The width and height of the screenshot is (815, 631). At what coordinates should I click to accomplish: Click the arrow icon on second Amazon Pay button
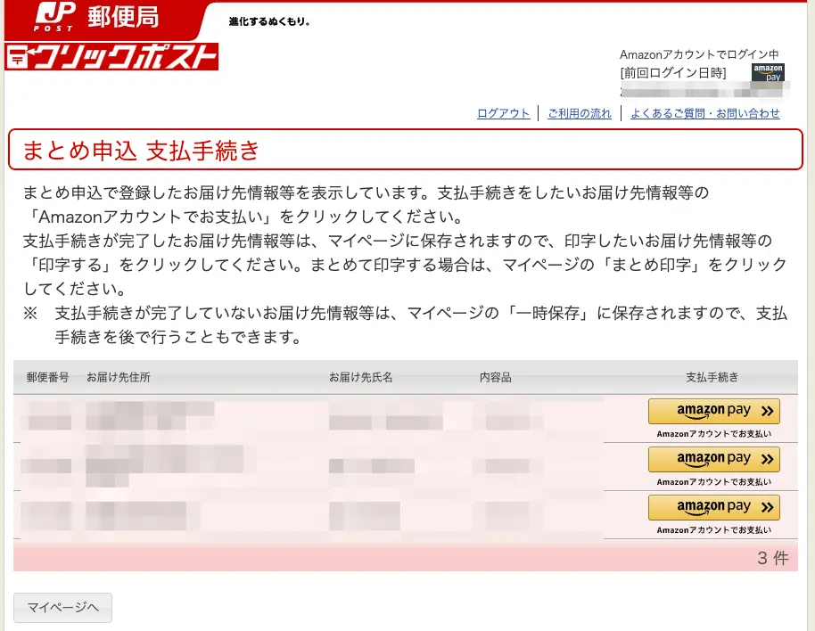click(x=767, y=459)
